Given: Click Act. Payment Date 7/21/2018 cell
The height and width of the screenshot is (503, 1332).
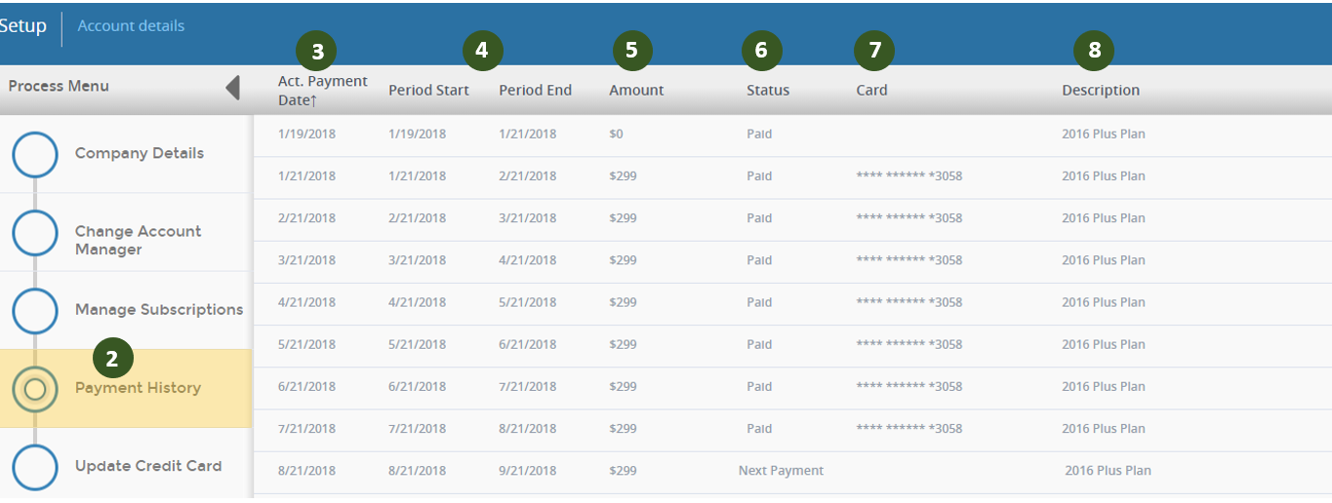Looking at the screenshot, I should click(306, 429).
